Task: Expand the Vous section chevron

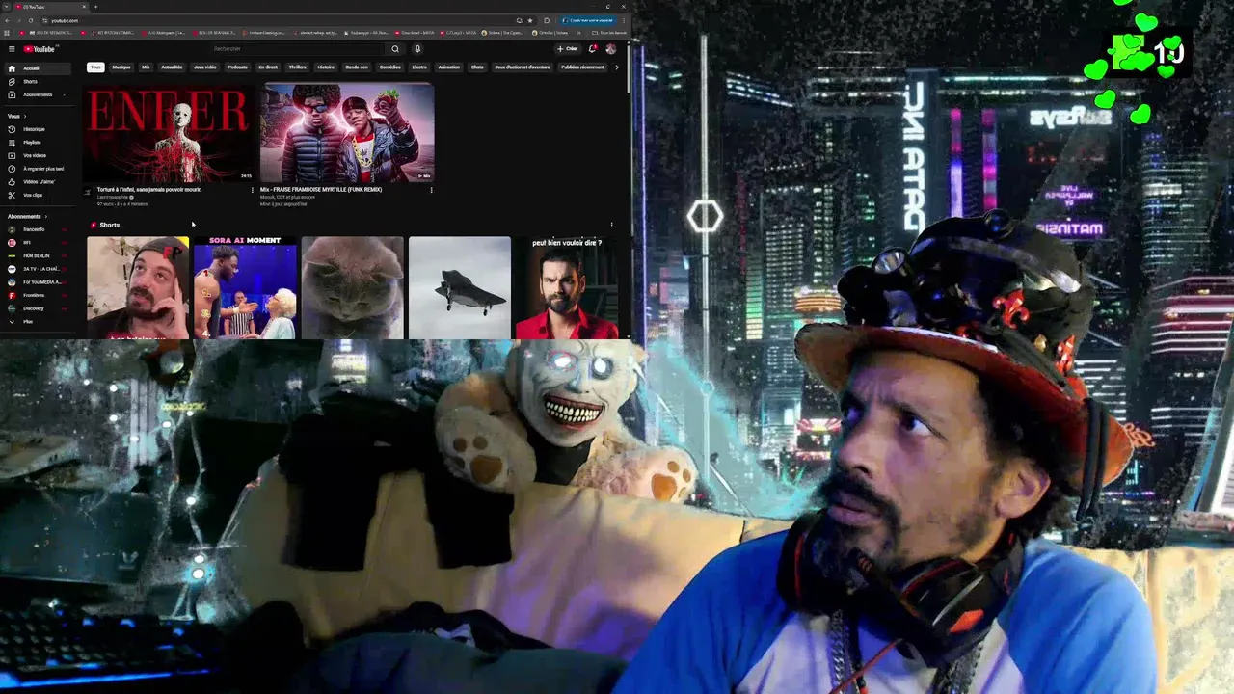Action: [24, 116]
